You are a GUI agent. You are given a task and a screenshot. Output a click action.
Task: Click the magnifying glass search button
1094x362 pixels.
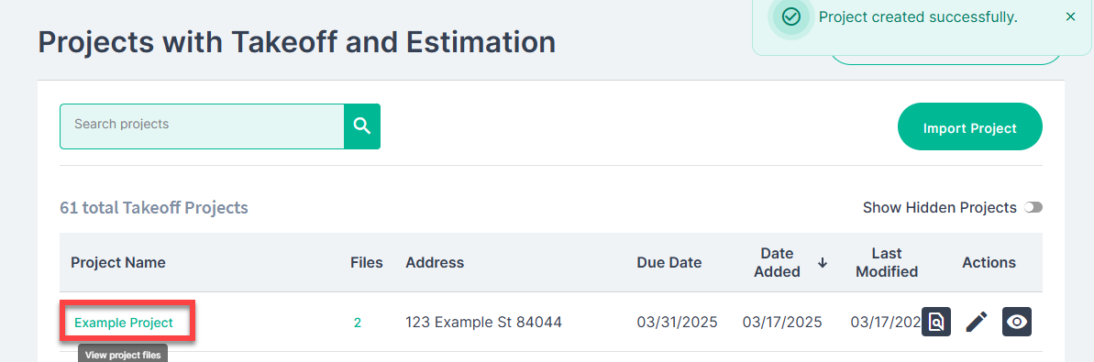point(362,126)
